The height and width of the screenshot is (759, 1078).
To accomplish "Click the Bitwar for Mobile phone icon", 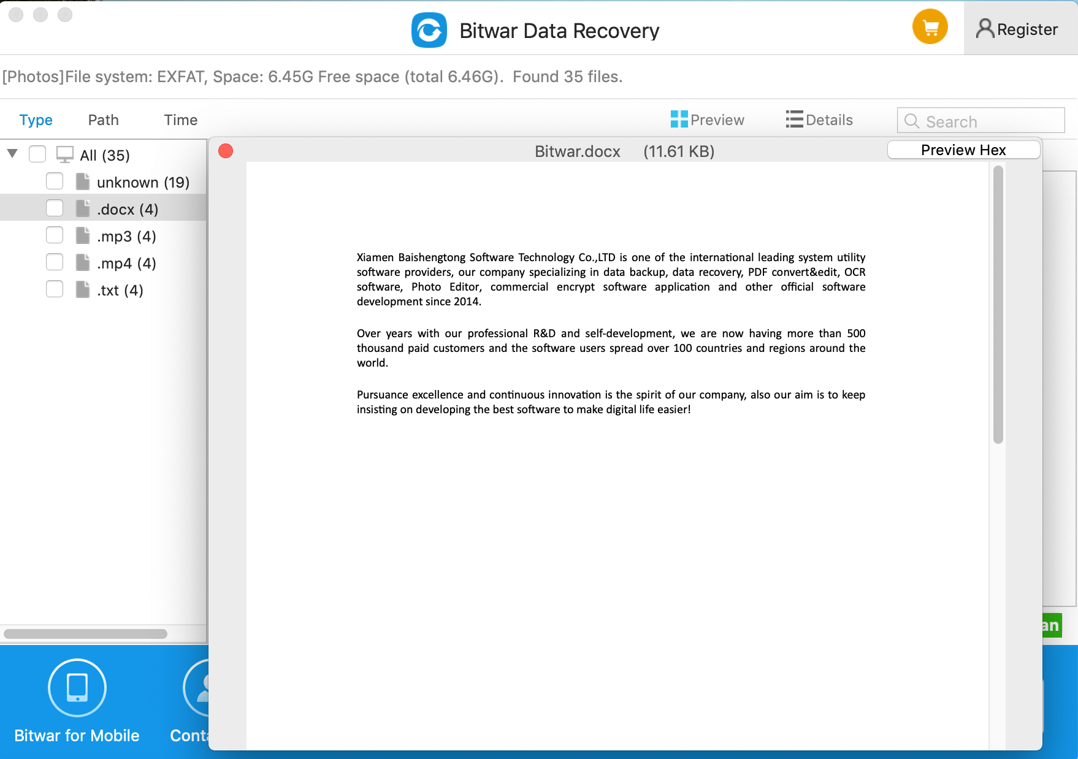I will click(77, 687).
